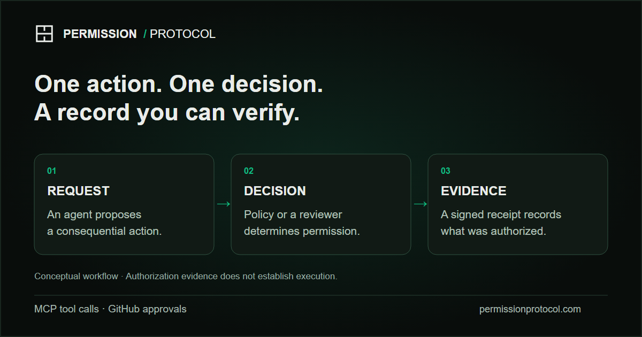Viewport: 642px width, 337px height.
Task: Select the PERMISSION brand text
Action: tap(100, 34)
